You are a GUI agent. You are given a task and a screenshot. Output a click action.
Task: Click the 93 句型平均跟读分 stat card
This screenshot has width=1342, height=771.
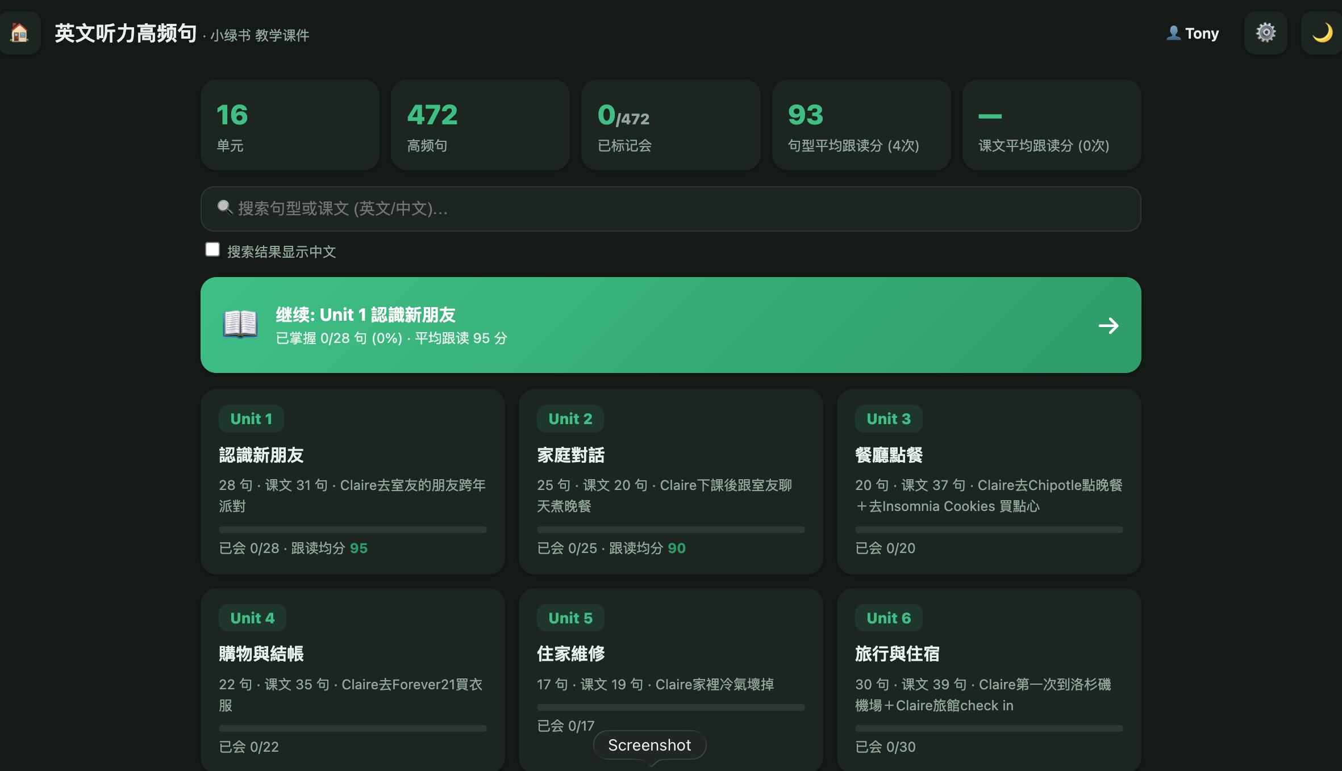pos(861,125)
